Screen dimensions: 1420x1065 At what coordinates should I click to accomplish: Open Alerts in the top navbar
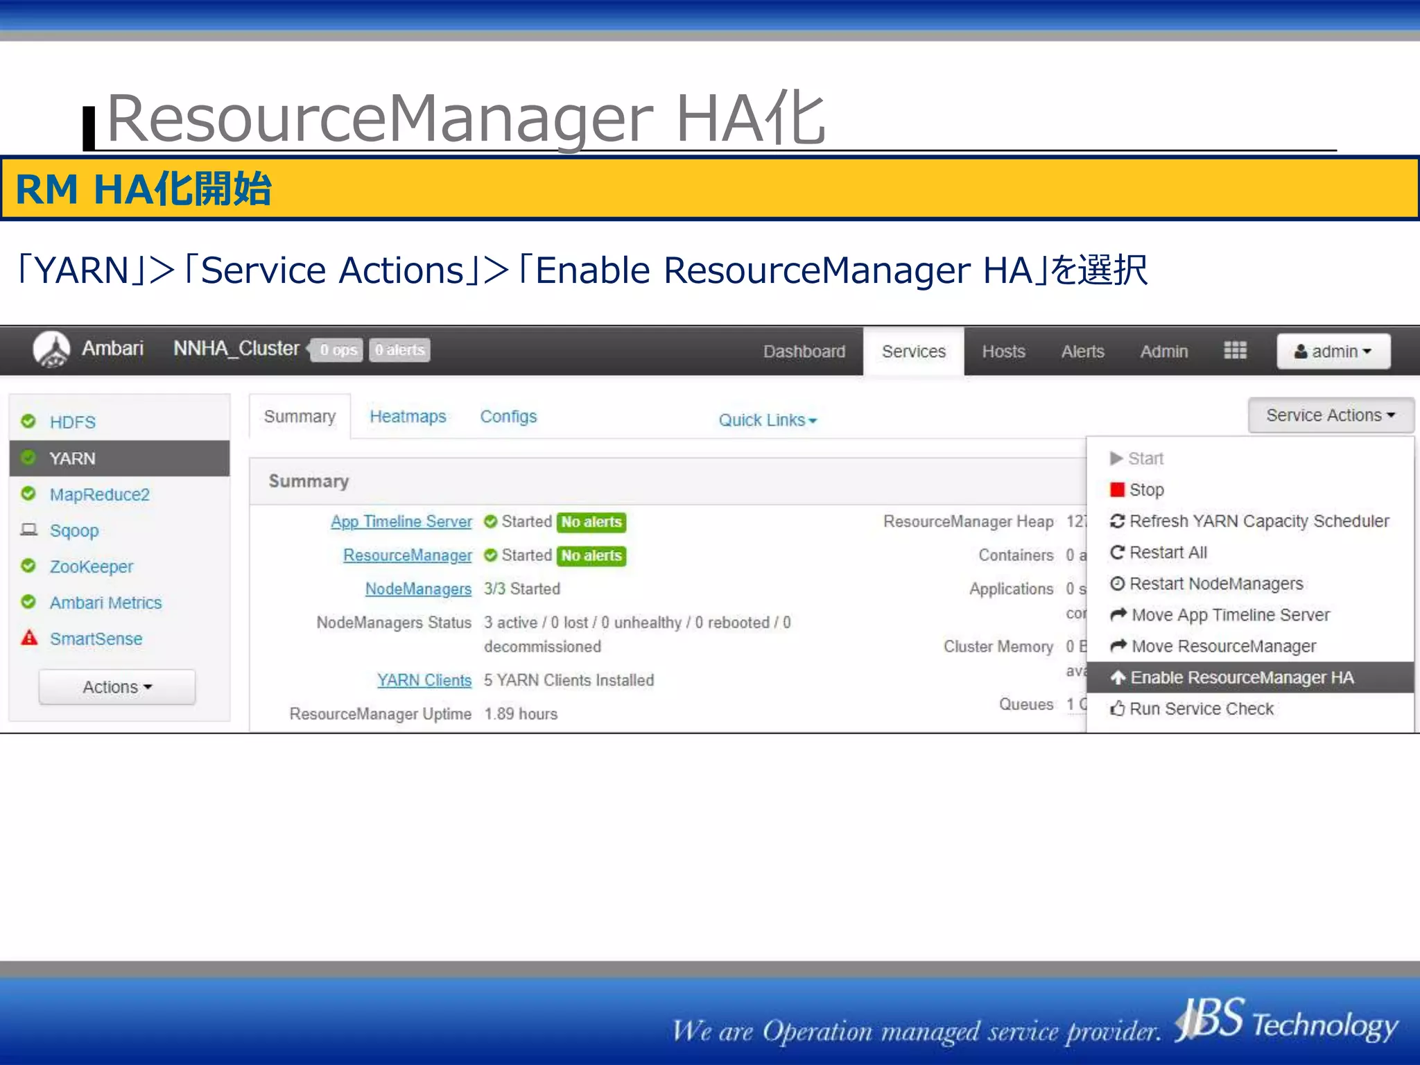(1082, 351)
